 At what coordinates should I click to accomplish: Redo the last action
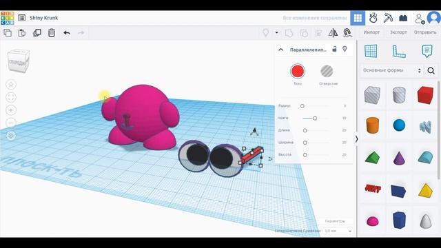[x=81, y=33]
